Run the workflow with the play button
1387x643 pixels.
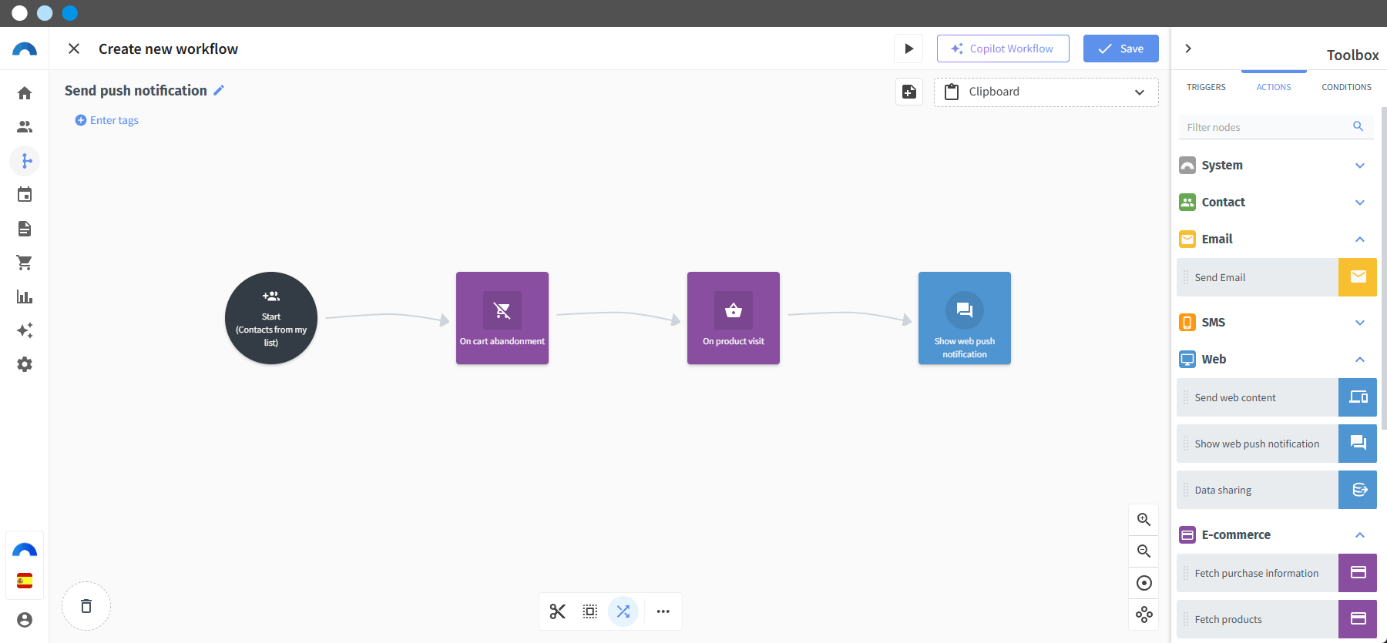point(909,49)
